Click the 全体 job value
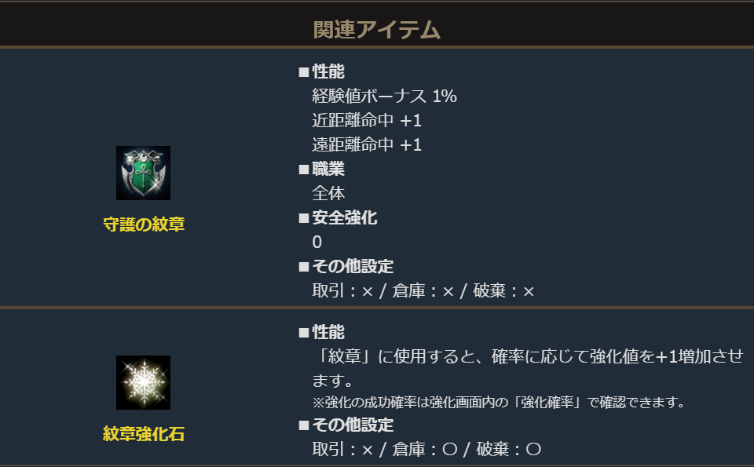This screenshot has width=754, height=467. pos(328,193)
